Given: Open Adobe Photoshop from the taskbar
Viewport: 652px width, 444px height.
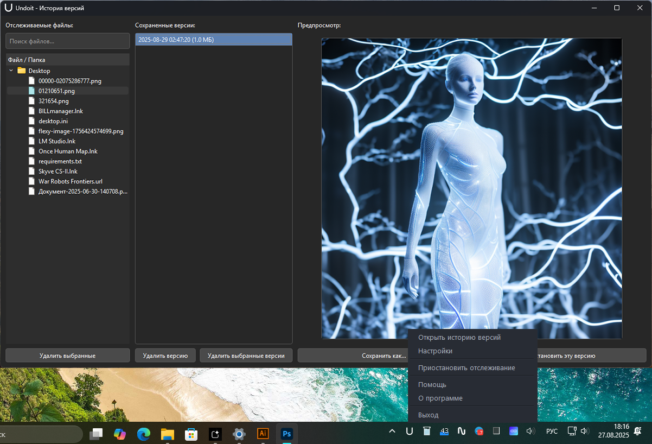Looking at the screenshot, I should coord(287,433).
